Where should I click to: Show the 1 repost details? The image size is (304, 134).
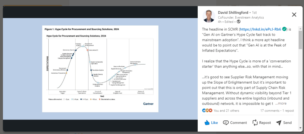[288, 111]
